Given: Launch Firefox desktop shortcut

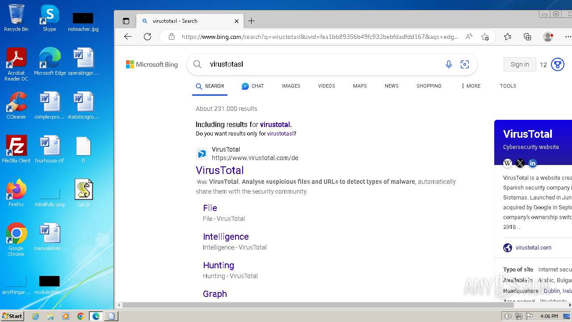Looking at the screenshot, I should 16,193.
